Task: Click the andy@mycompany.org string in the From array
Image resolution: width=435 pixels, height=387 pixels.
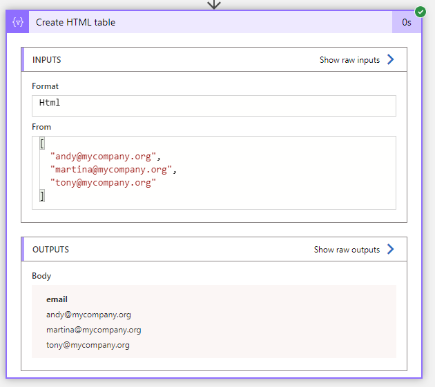Action: click(x=105, y=157)
